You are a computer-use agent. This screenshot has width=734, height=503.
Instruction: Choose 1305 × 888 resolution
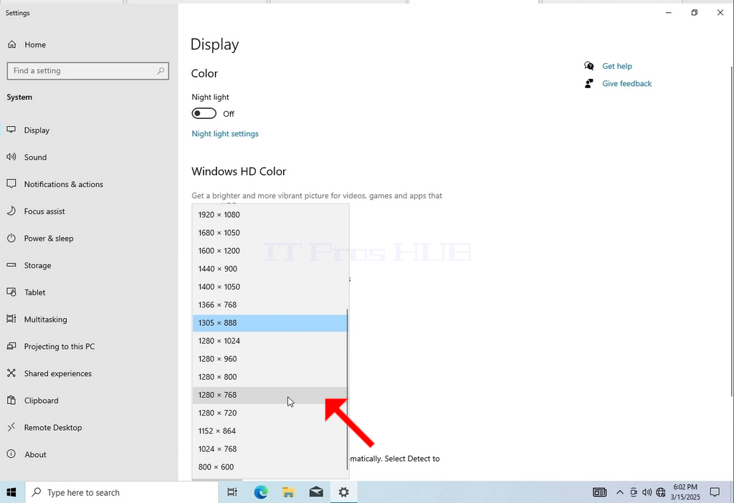pyautogui.click(x=270, y=323)
